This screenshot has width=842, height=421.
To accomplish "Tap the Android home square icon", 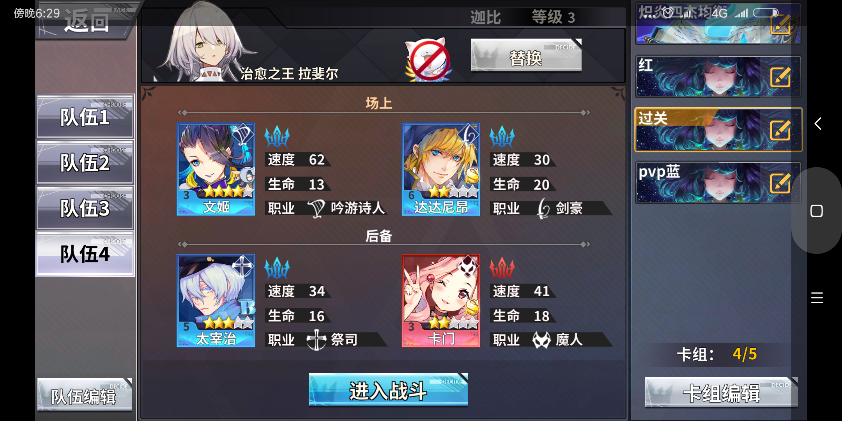I will [x=817, y=211].
